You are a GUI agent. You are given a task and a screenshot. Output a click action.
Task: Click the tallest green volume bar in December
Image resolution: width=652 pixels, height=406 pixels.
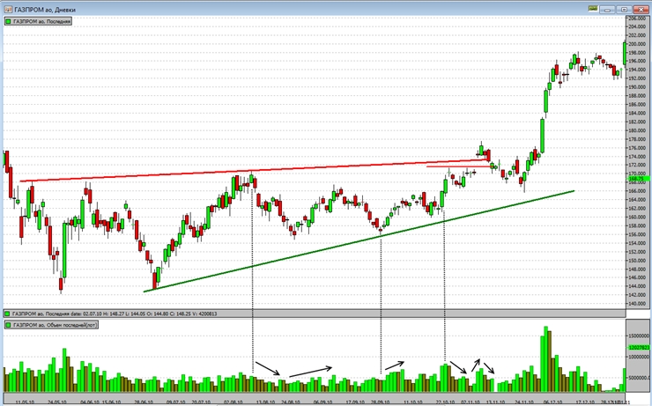tap(546, 359)
